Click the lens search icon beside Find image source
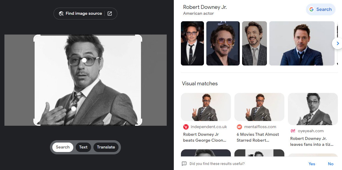The image size is (342, 170). point(61,14)
